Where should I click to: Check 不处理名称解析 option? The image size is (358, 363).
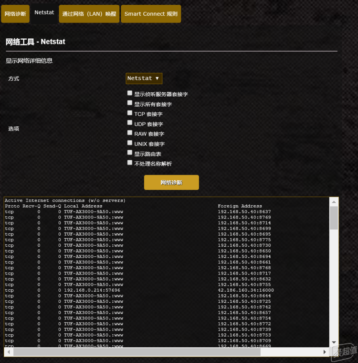click(130, 163)
